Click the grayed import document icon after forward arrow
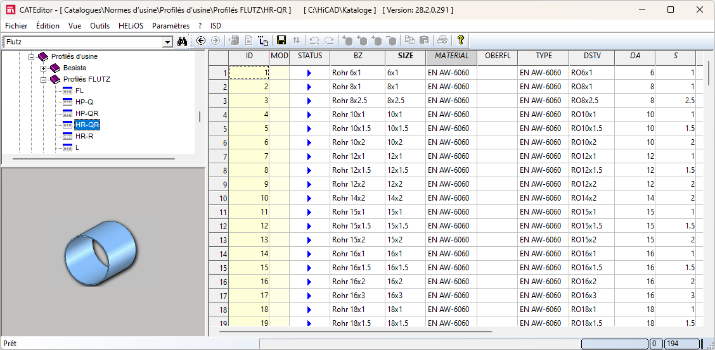Screen dimensions: 715x350 click(x=234, y=41)
